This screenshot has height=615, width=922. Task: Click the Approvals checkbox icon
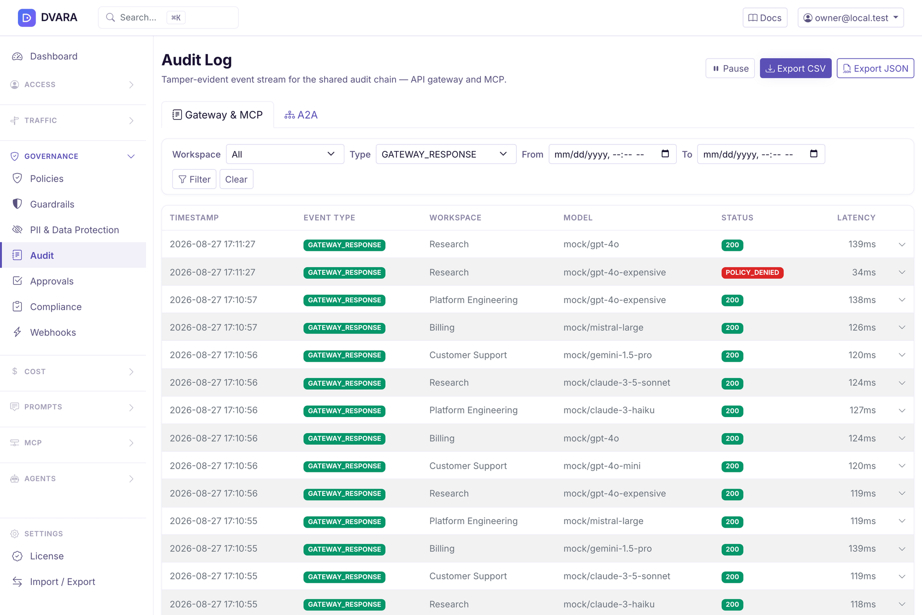[18, 281]
